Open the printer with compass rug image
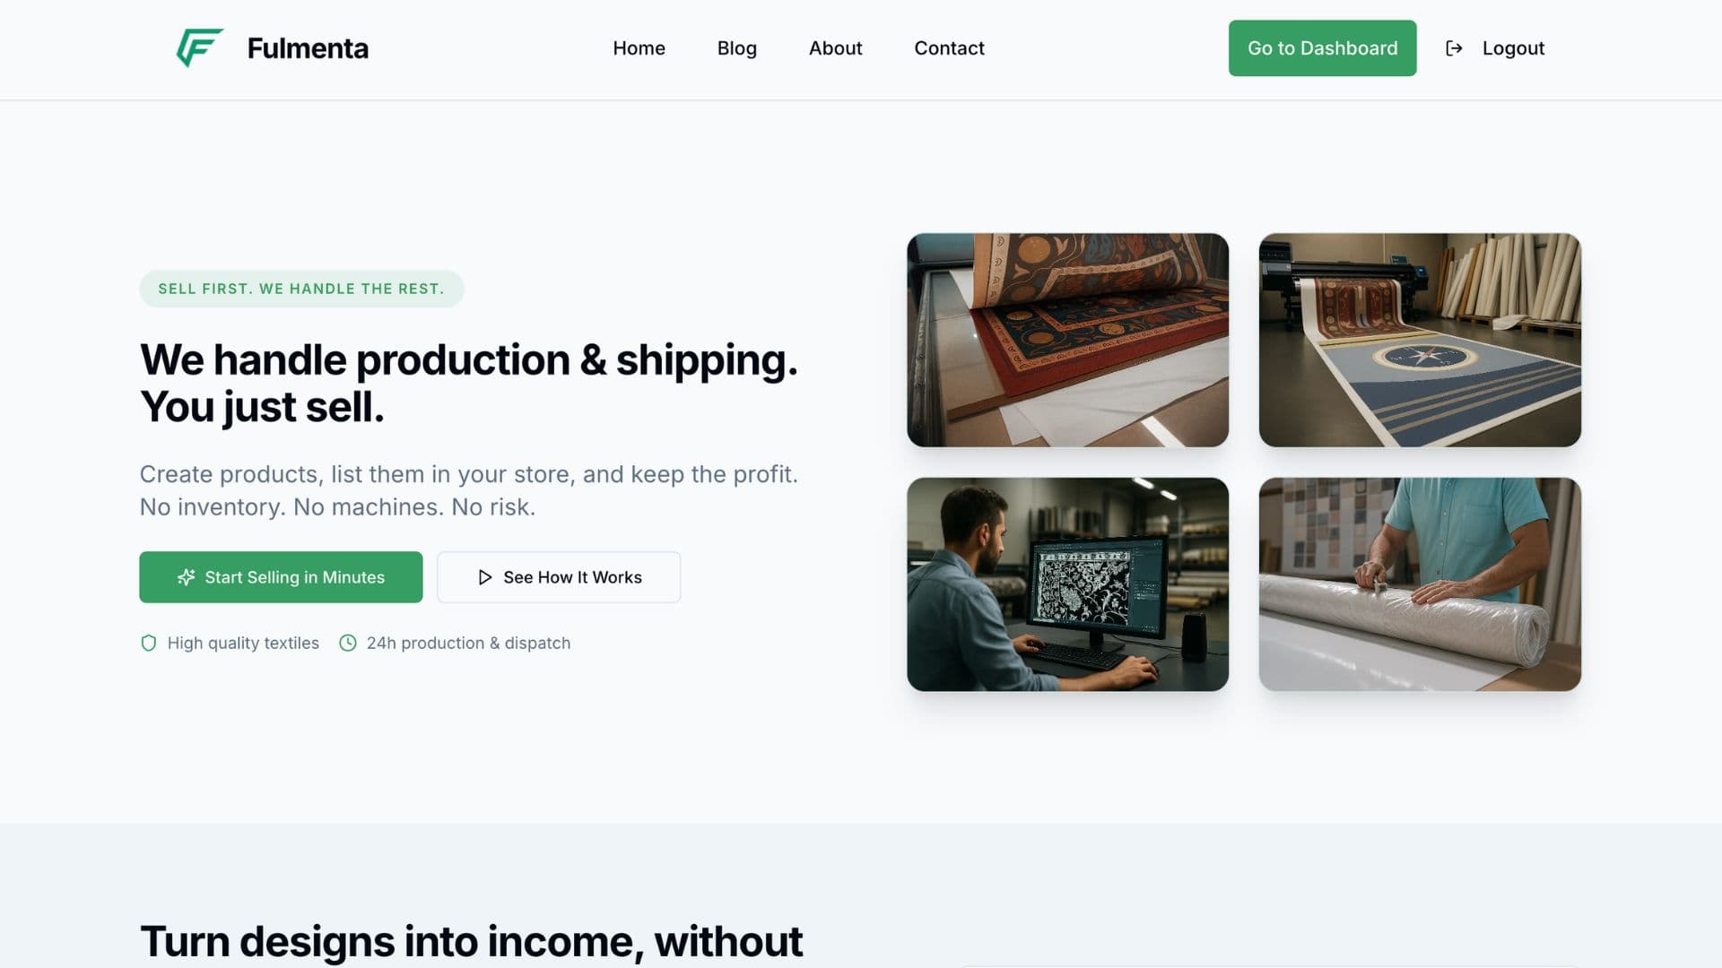The image size is (1722, 968). [1420, 341]
